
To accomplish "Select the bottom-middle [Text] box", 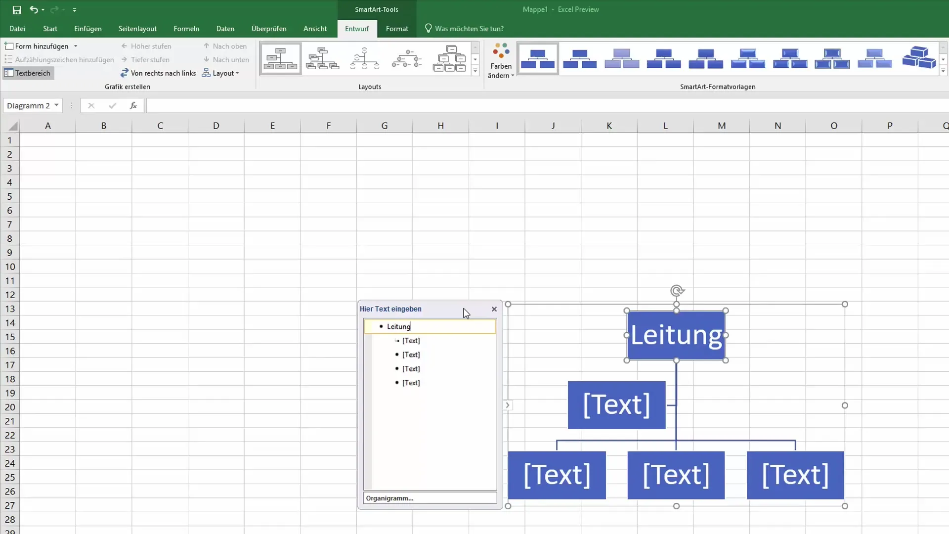I will (x=676, y=475).
